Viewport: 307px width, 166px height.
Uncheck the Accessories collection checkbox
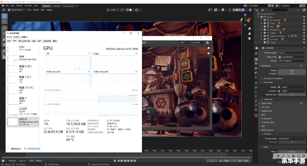tap(265, 30)
